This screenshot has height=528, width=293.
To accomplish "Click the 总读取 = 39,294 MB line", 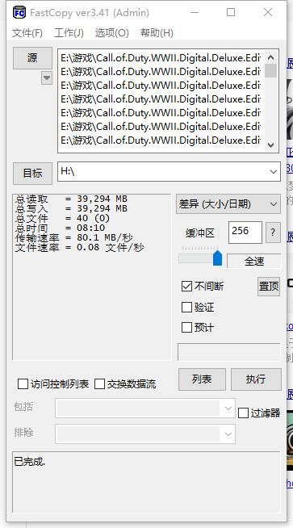I will [71, 199].
